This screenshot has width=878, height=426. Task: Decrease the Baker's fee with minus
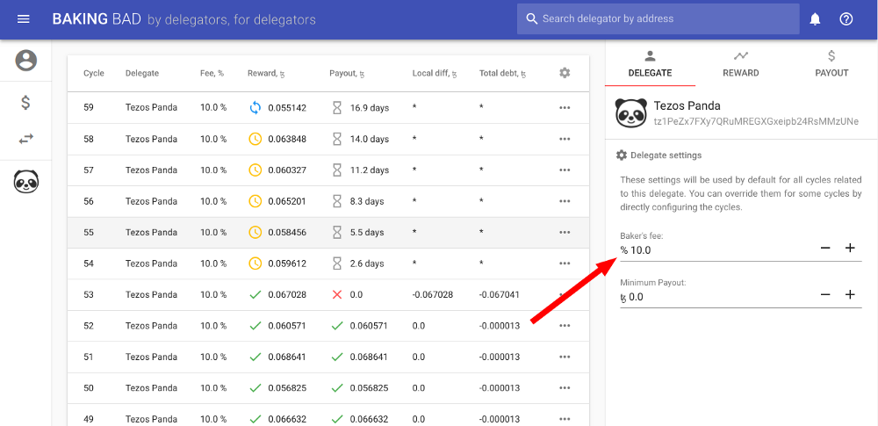point(825,249)
